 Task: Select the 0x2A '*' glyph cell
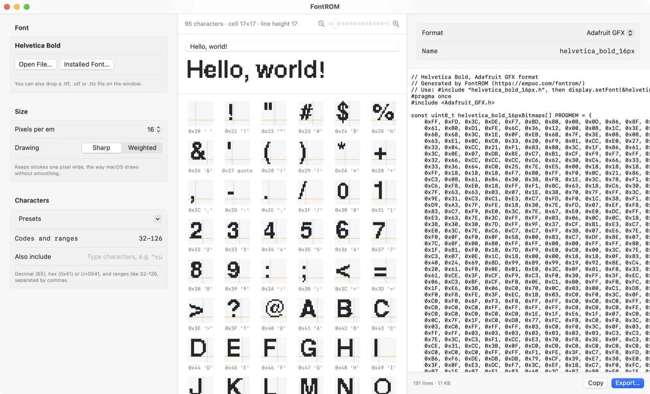[x=347, y=157]
